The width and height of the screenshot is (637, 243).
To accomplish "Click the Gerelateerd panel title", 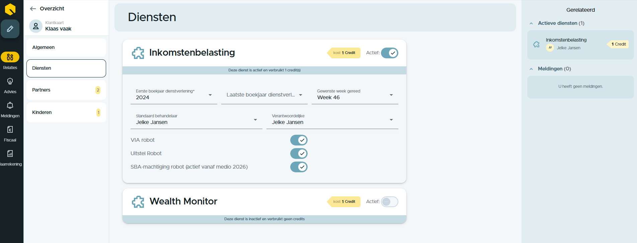I will tap(580, 10).
